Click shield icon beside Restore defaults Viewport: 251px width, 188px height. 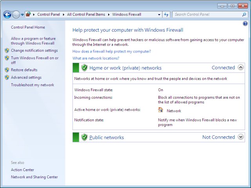click(7, 70)
